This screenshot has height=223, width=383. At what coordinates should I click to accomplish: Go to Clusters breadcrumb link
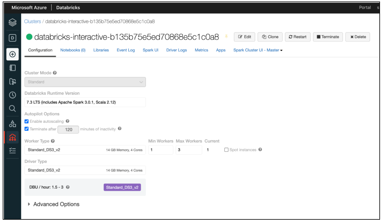point(32,22)
